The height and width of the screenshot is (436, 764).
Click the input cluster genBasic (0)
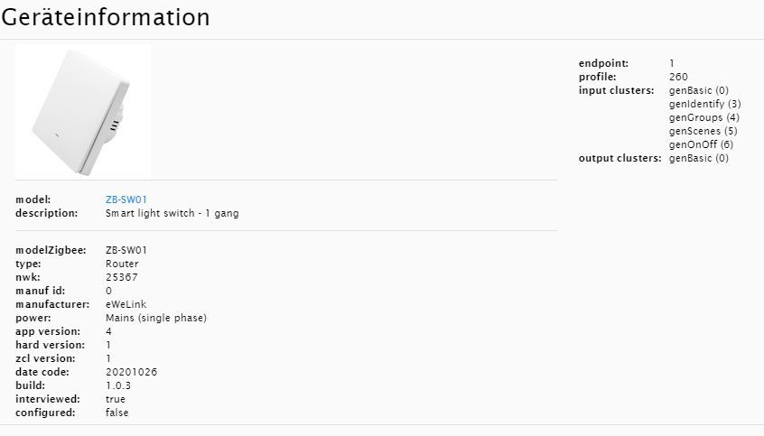point(698,90)
